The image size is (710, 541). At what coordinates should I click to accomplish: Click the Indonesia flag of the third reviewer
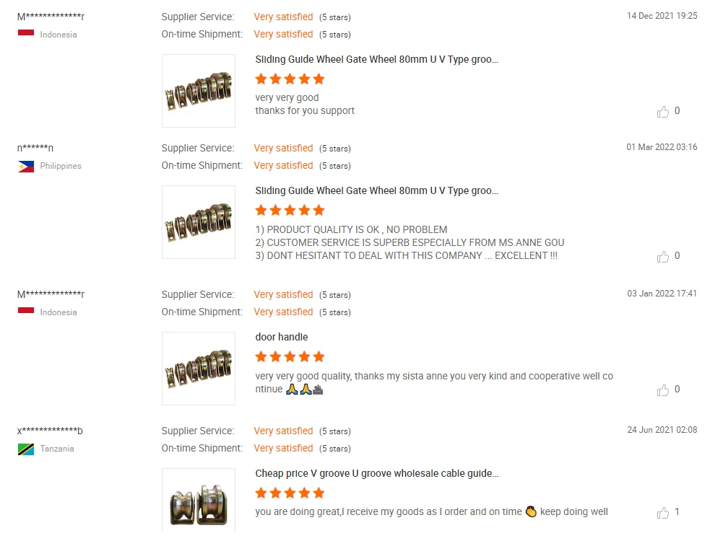click(26, 310)
